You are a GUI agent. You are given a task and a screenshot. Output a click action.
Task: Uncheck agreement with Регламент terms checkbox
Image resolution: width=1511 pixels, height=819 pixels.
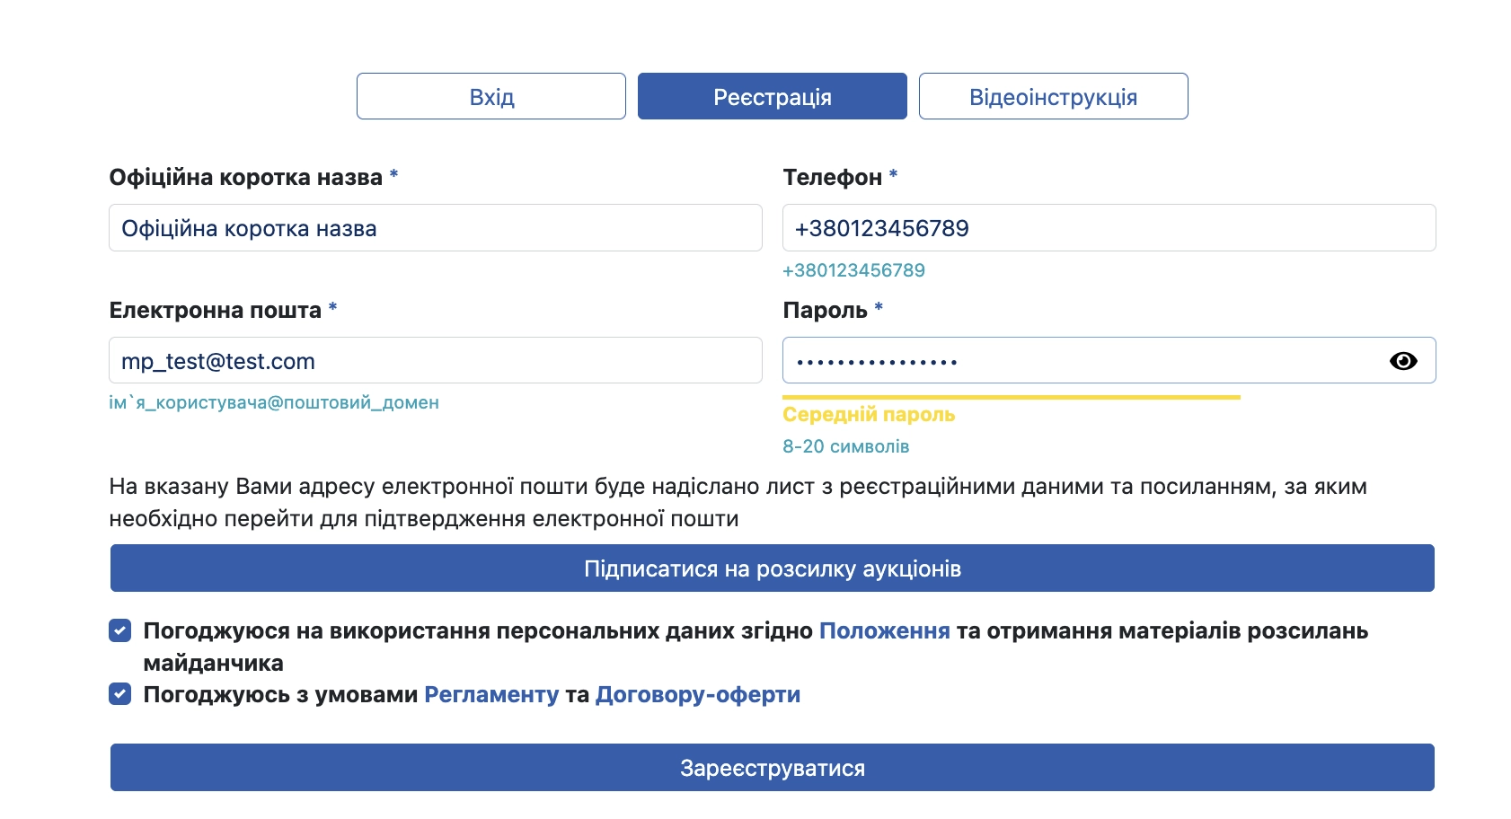[120, 694]
